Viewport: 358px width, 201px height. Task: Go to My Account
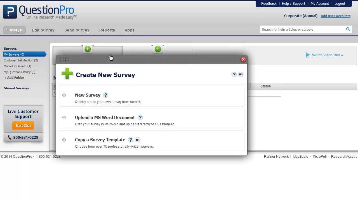pyautogui.click(x=320, y=4)
